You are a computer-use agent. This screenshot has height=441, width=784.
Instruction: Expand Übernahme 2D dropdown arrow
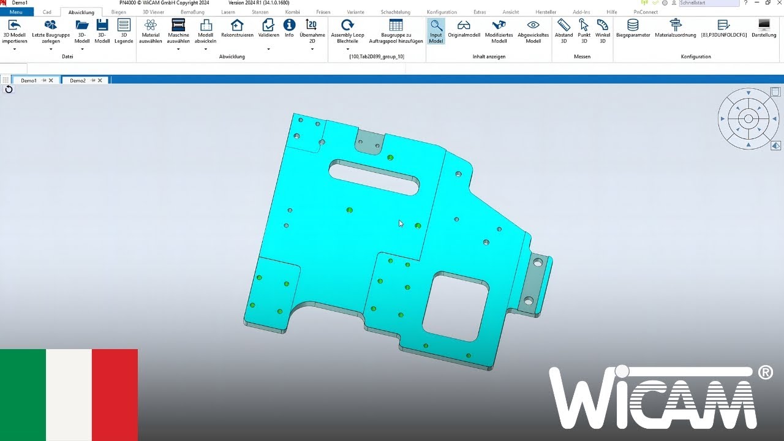click(312, 49)
